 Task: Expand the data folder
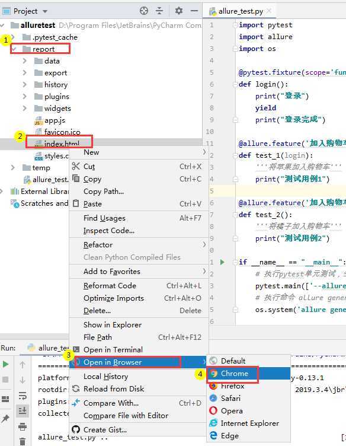coord(25,61)
